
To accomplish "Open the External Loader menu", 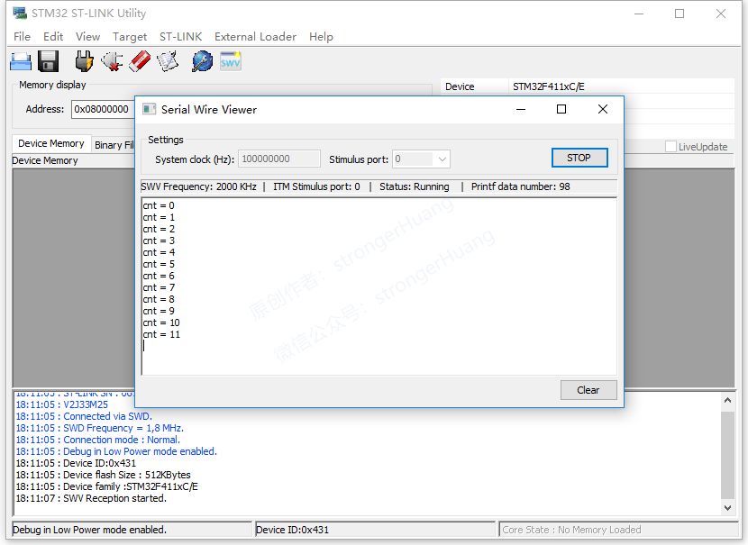I will (x=255, y=37).
